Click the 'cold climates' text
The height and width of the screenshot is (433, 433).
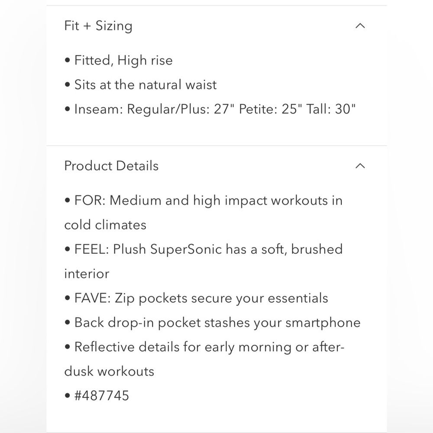pos(105,225)
